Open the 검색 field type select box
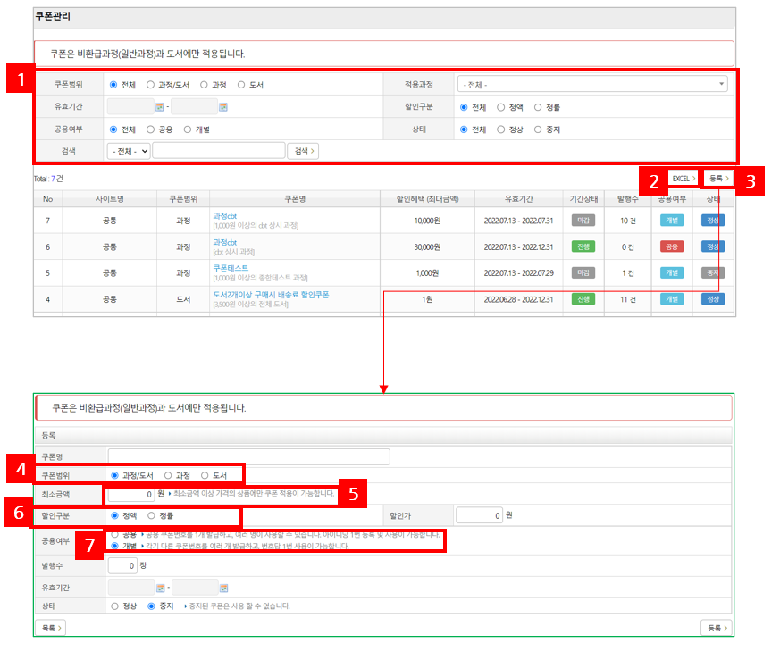The image size is (780, 660). click(x=128, y=151)
